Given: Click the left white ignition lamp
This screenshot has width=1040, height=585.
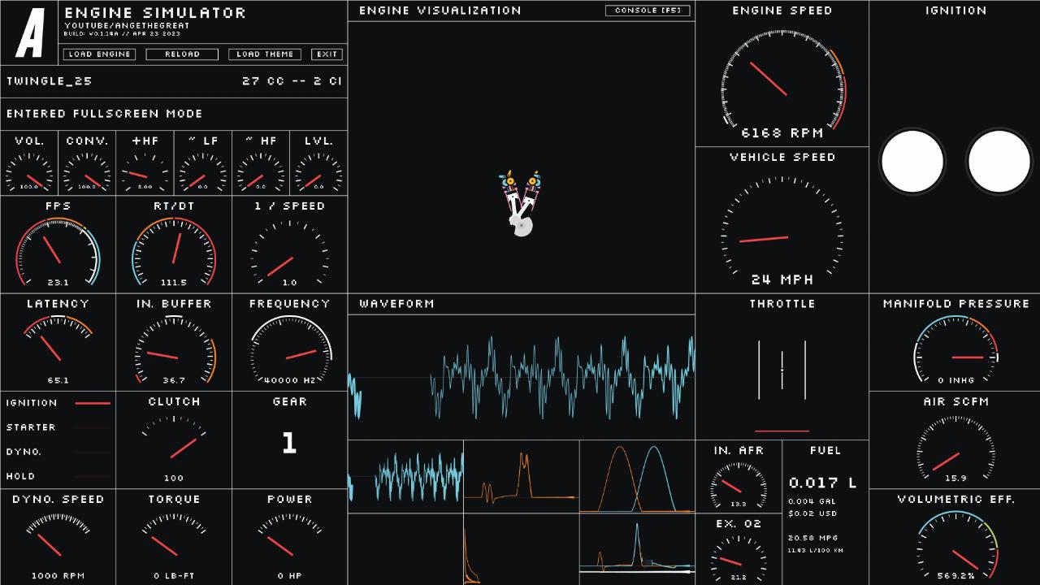Looking at the screenshot, I should (912, 162).
